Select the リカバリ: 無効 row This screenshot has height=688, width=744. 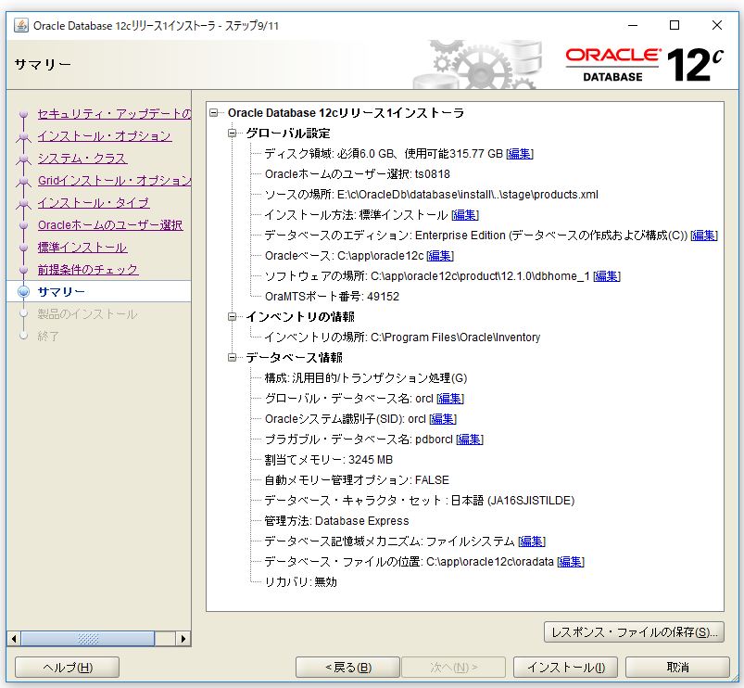click(301, 582)
